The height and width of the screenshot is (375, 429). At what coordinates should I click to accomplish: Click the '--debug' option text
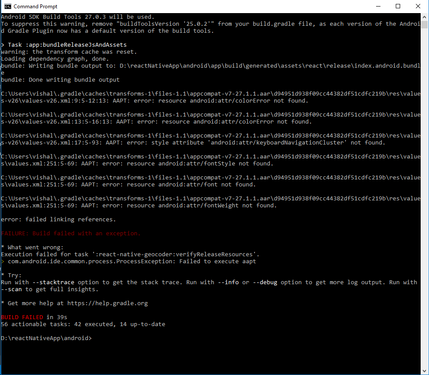click(x=265, y=282)
